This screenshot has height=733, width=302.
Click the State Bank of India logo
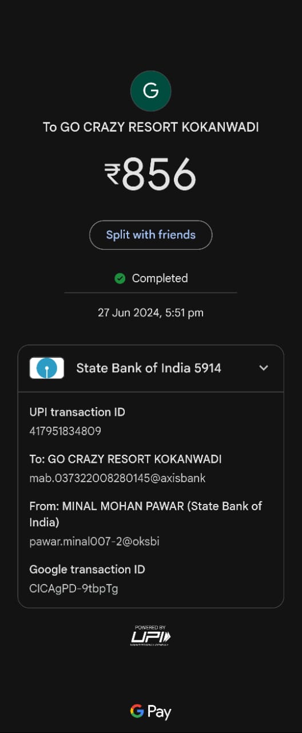pyautogui.click(x=47, y=368)
